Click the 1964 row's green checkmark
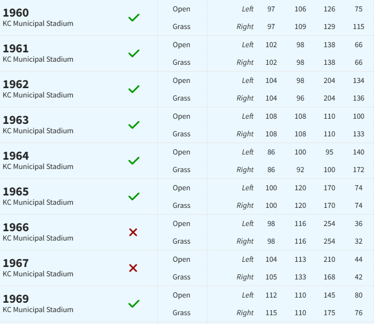Screen dimensions: 374x324 point(134,161)
